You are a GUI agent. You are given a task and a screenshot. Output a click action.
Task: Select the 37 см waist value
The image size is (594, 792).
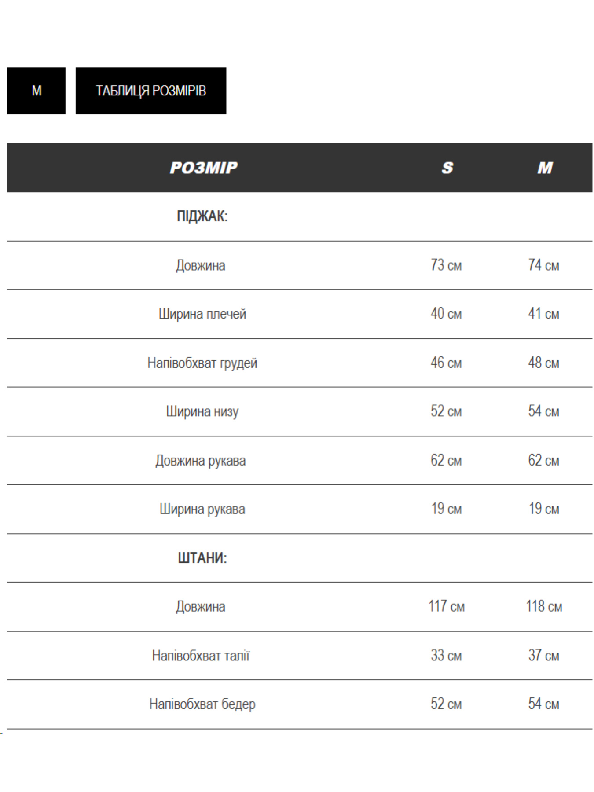(x=544, y=655)
